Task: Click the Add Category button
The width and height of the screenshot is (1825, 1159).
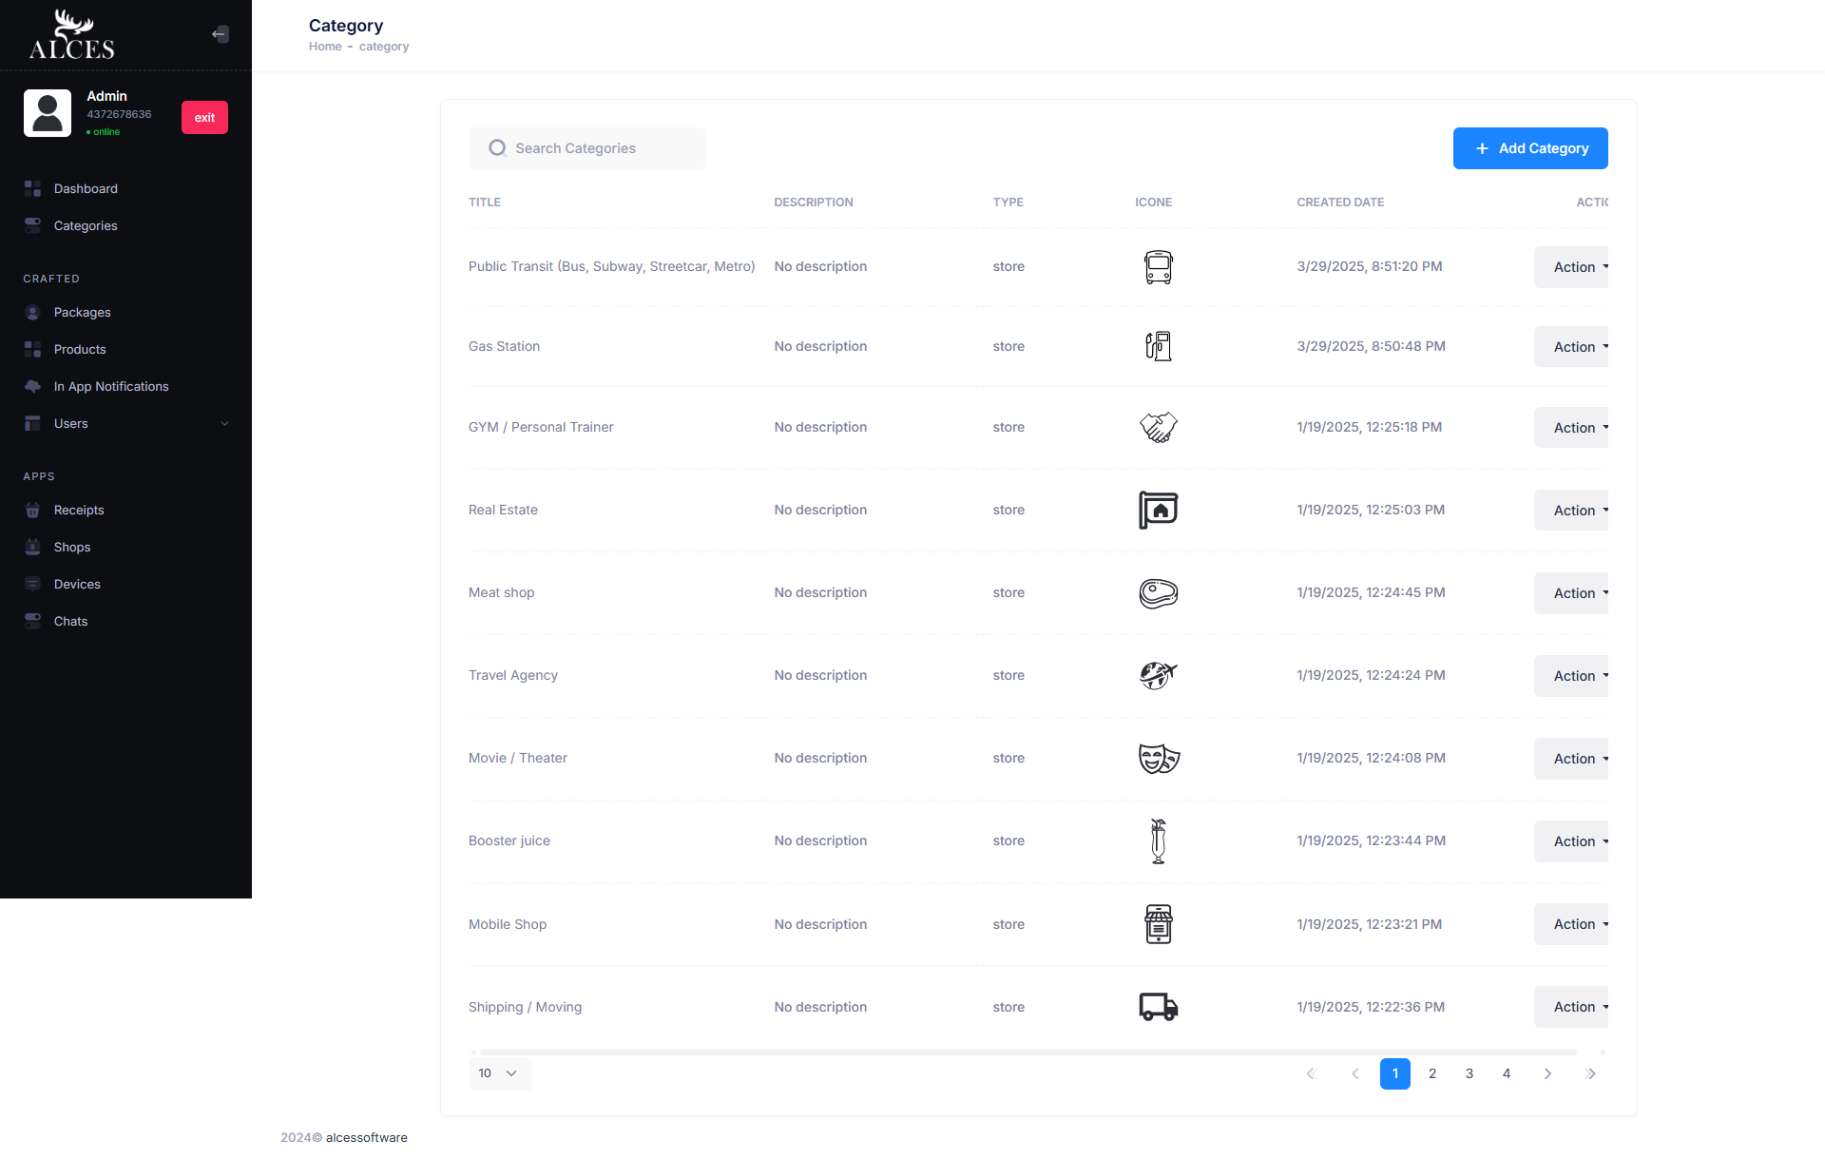Action: pos(1529,148)
